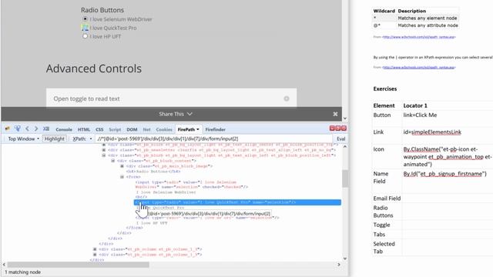493x277 pixels.
Task: Expand the et_pb_newsletter div node
Action: pyautogui.click(x=104, y=150)
